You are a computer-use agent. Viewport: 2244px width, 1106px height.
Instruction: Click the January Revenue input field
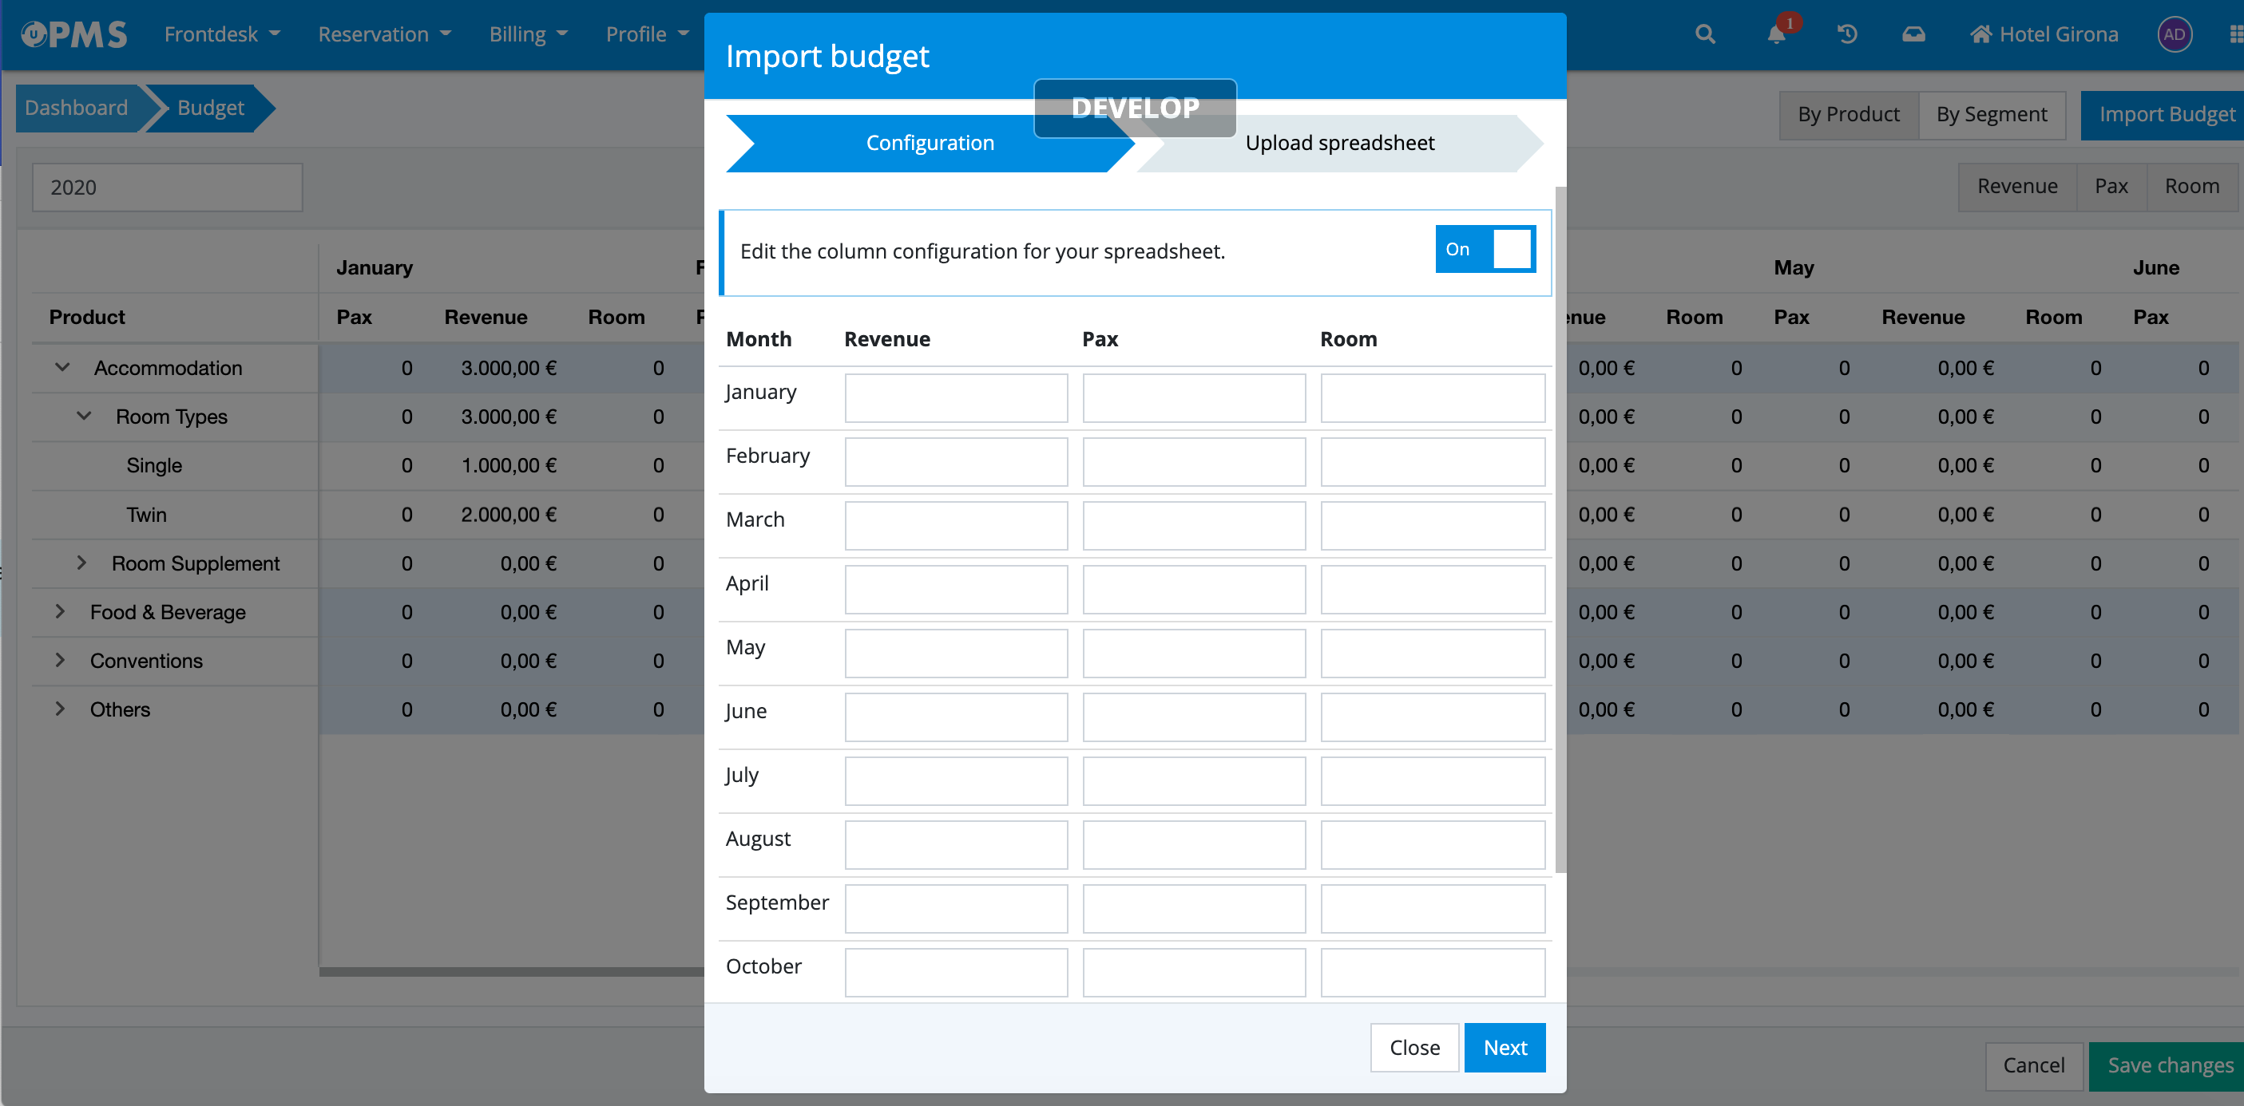(x=955, y=397)
